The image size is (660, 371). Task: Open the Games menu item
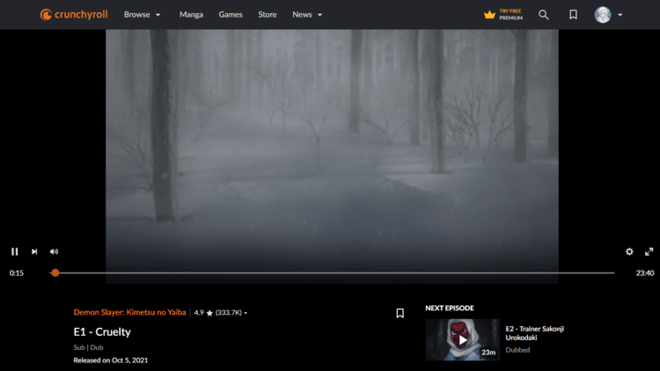pos(231,15)
